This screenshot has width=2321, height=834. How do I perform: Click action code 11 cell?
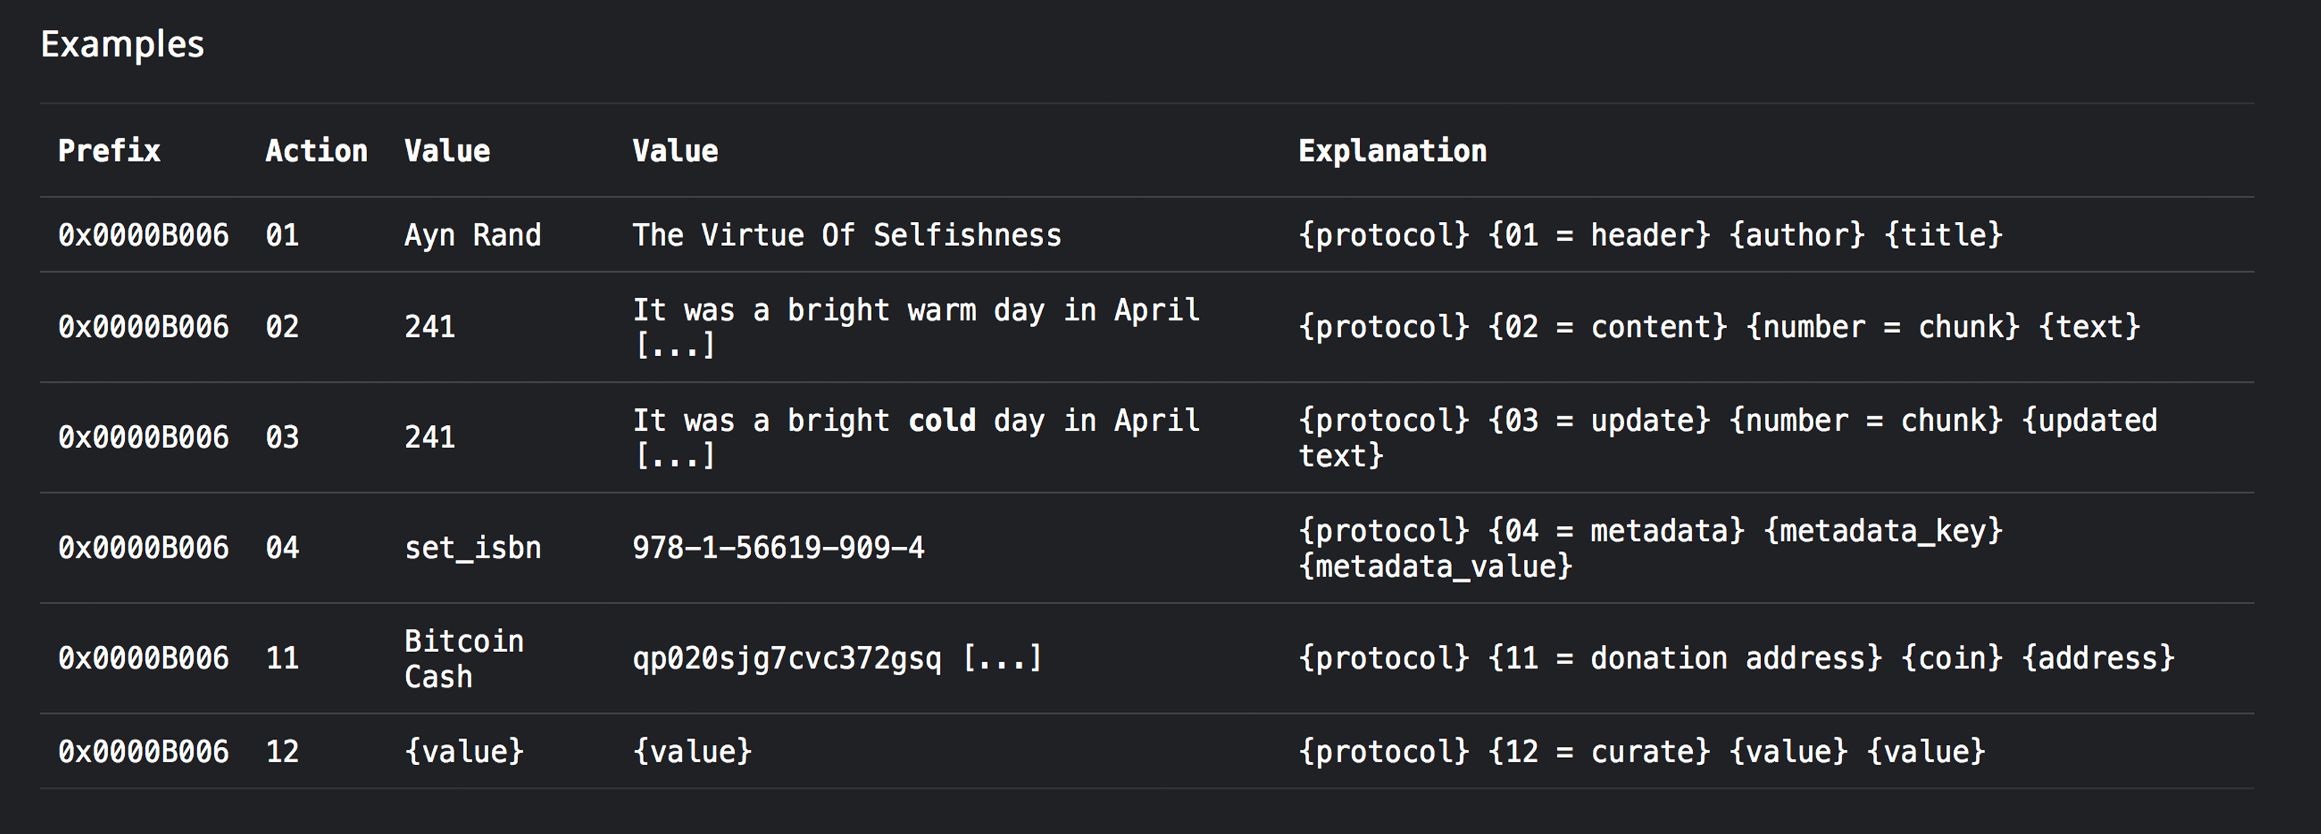click(282, 658)
